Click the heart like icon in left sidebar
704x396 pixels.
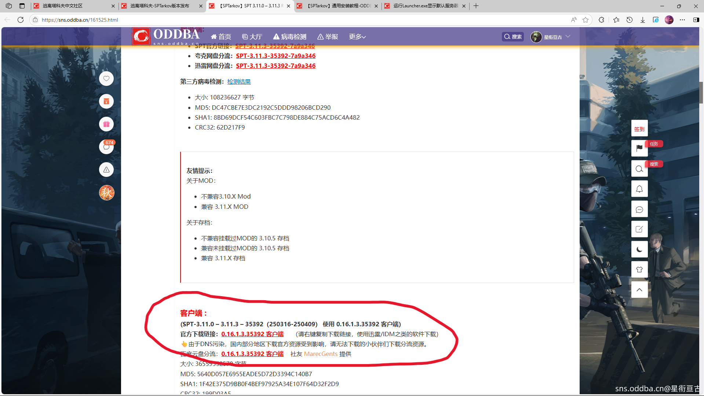pyautogui.click(x=106, y=79)
